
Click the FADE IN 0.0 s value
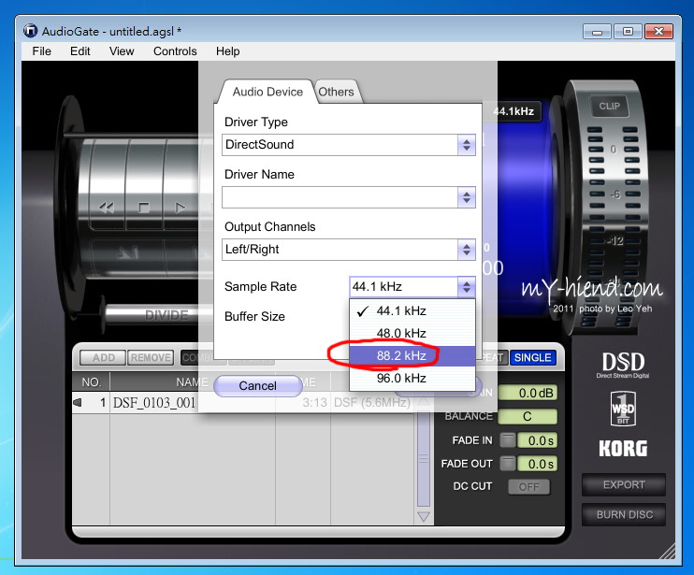(537, 440)
